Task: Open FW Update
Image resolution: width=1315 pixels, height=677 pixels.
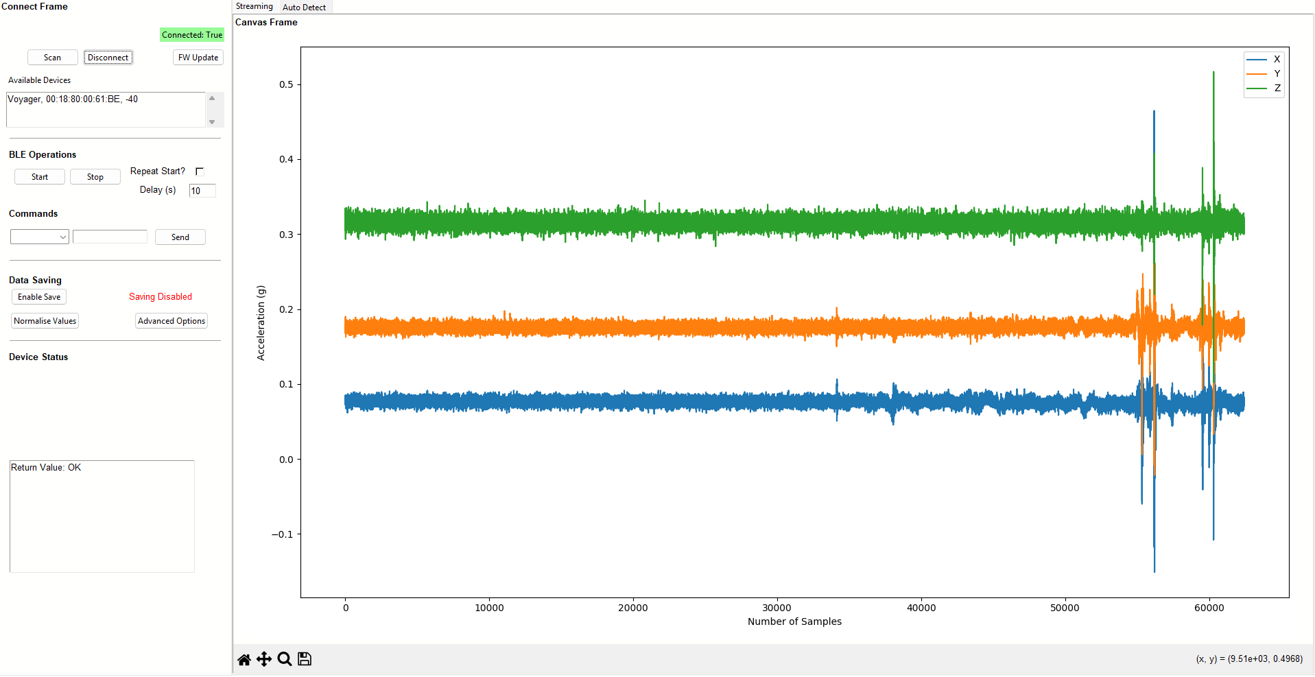Action: pos(198,58)
